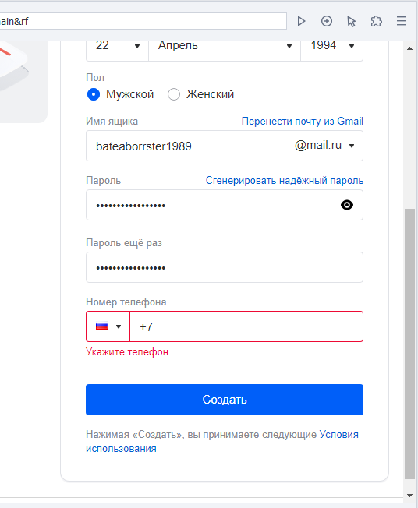
Task: Select the Женский gender radio button
Action: [174, 94]
